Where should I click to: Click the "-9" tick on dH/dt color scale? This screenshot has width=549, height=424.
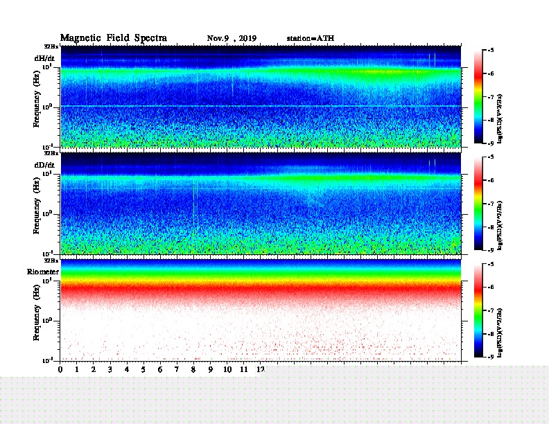tap(491, 143)
